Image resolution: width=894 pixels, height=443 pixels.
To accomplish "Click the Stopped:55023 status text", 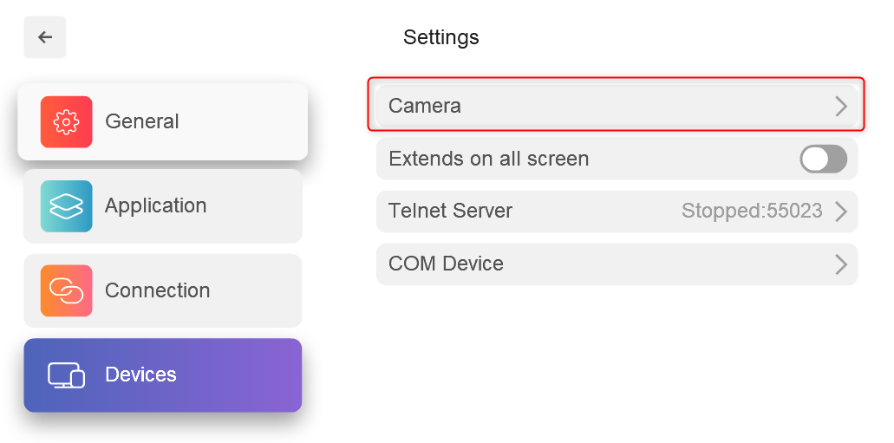I will click(x=752, y=211).
